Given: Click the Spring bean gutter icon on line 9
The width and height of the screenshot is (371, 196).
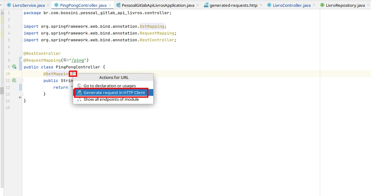Looking at the screenshot, I should (14, 67).
